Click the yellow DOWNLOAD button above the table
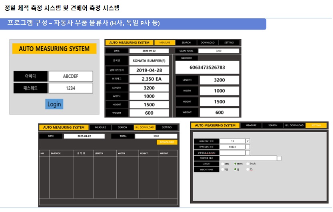Viewport: 333px width, 212px height. point(167,142)
